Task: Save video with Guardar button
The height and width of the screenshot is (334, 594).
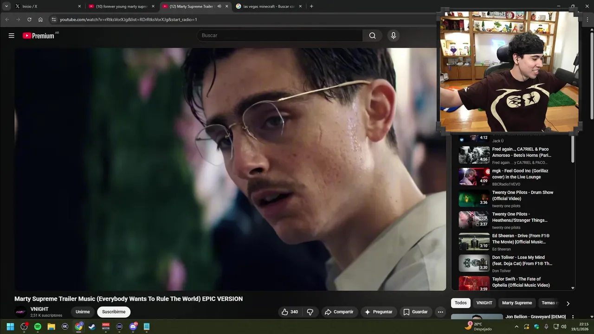Action: click(415, 312)
